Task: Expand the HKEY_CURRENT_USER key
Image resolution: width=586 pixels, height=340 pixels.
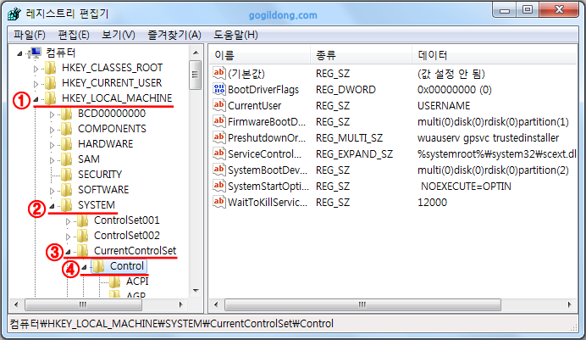Action: [x=36, y=84]
